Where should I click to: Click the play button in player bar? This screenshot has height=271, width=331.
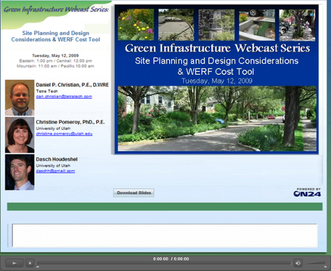15,263
